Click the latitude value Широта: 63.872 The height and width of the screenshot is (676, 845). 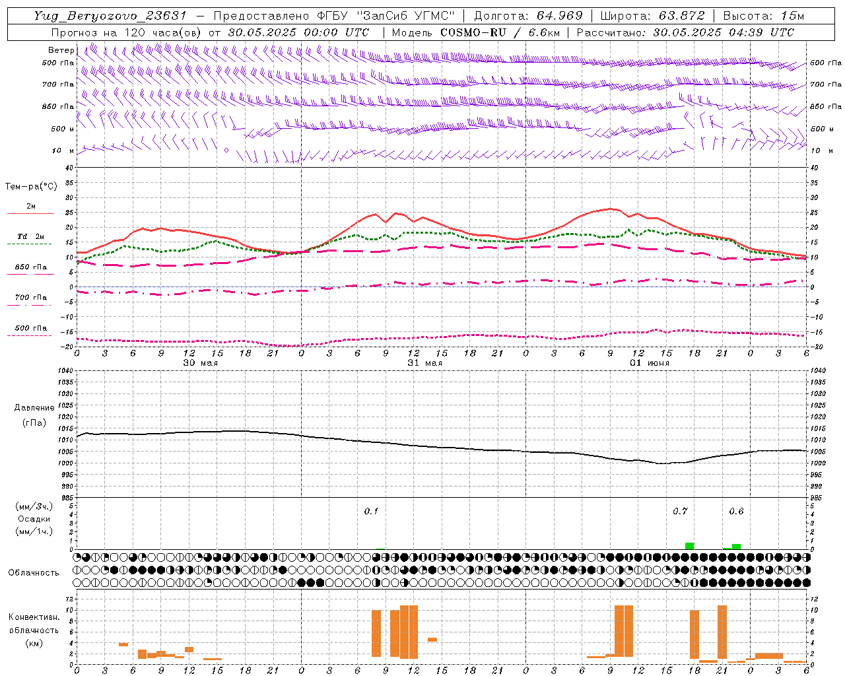point(652,16)
